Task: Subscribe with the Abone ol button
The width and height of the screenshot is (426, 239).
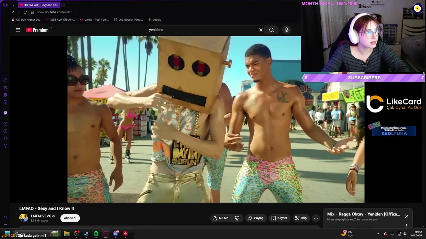Action: tap(70, 218)
